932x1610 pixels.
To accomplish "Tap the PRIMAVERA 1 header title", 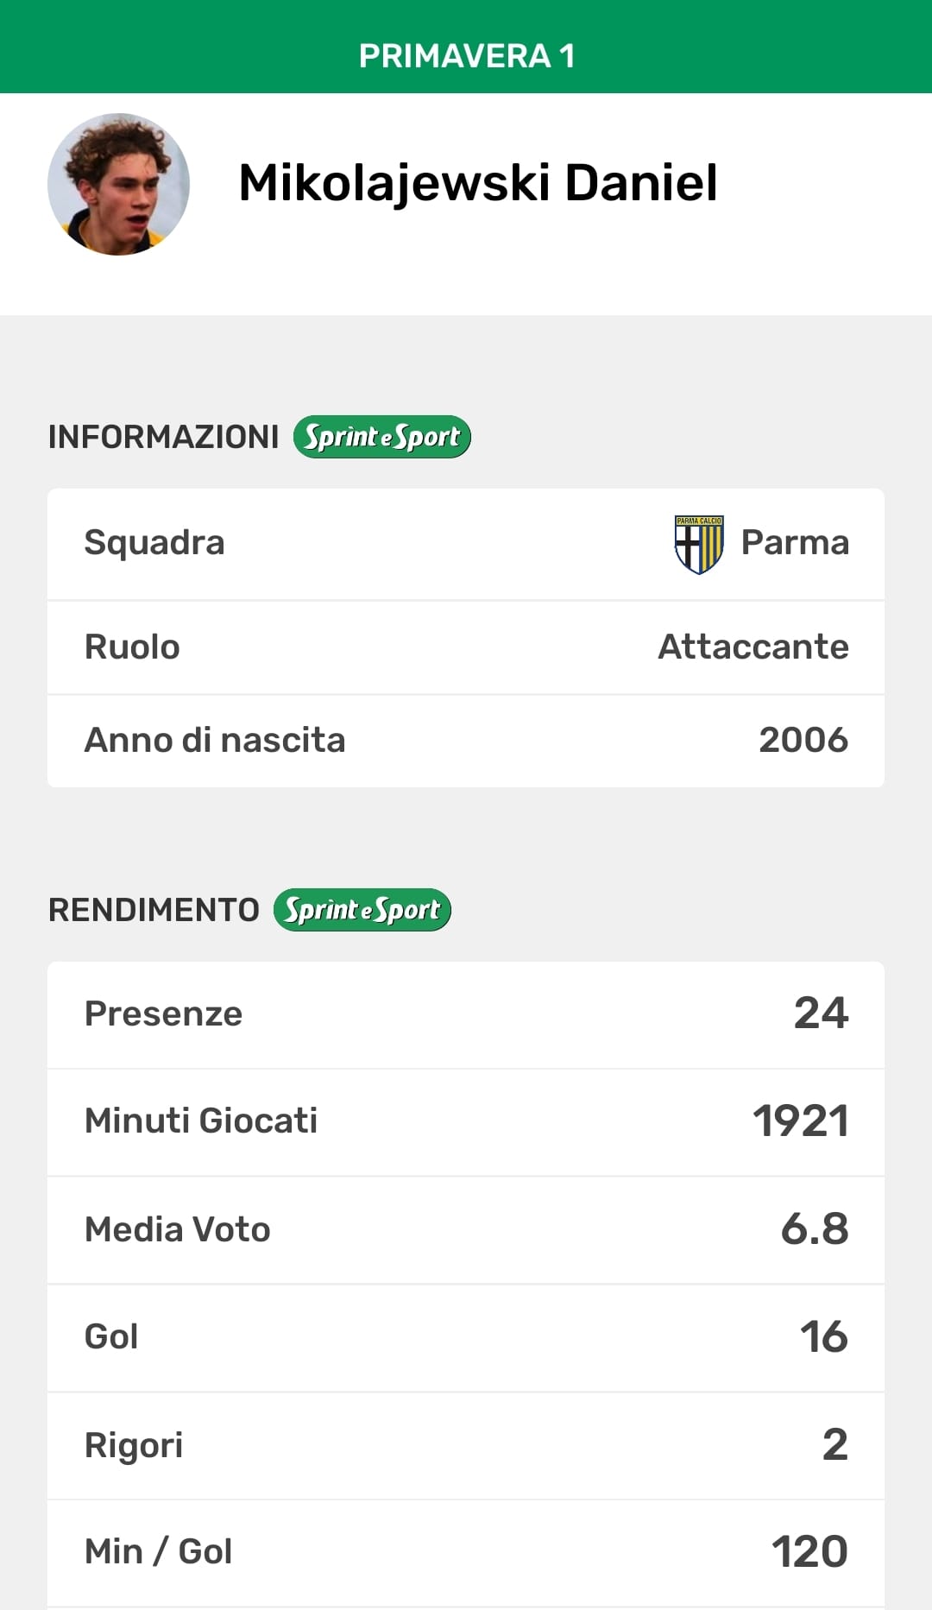I will point(466,56).
